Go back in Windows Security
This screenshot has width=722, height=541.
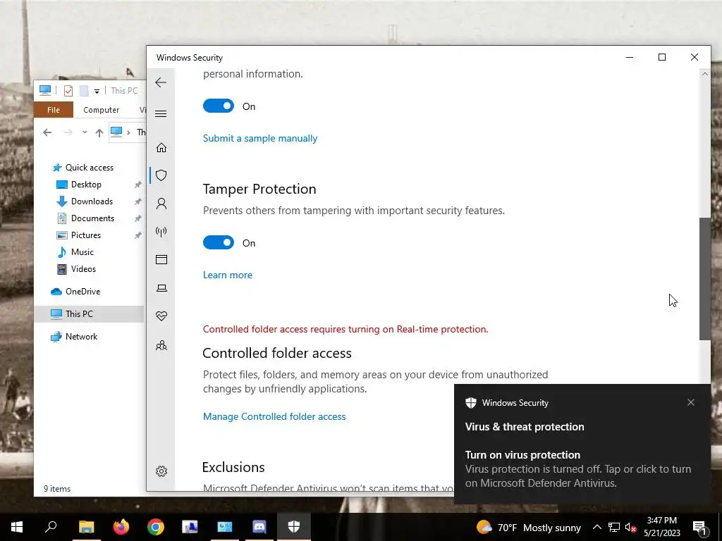[161, 83]
